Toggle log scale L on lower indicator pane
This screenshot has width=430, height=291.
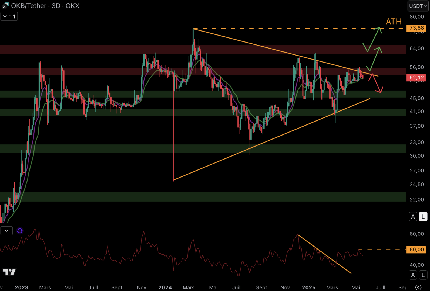(x=423, y=275)
